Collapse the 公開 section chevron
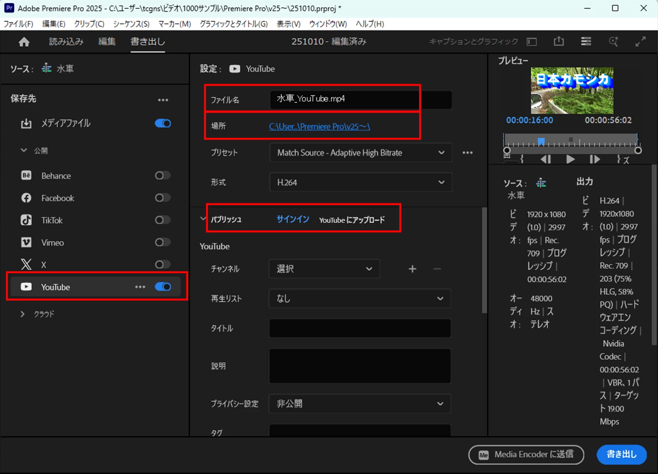This screenshot has width=658, height=474. click(x=24, y=150)
